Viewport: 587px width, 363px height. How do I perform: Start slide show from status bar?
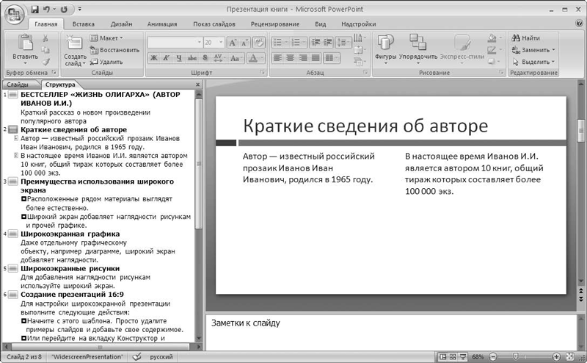point(464,357)
